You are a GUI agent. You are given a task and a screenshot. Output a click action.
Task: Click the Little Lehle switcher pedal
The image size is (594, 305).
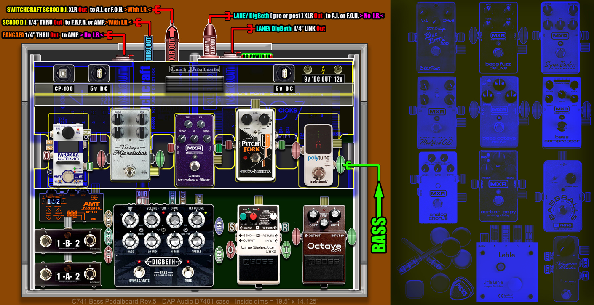507,271
